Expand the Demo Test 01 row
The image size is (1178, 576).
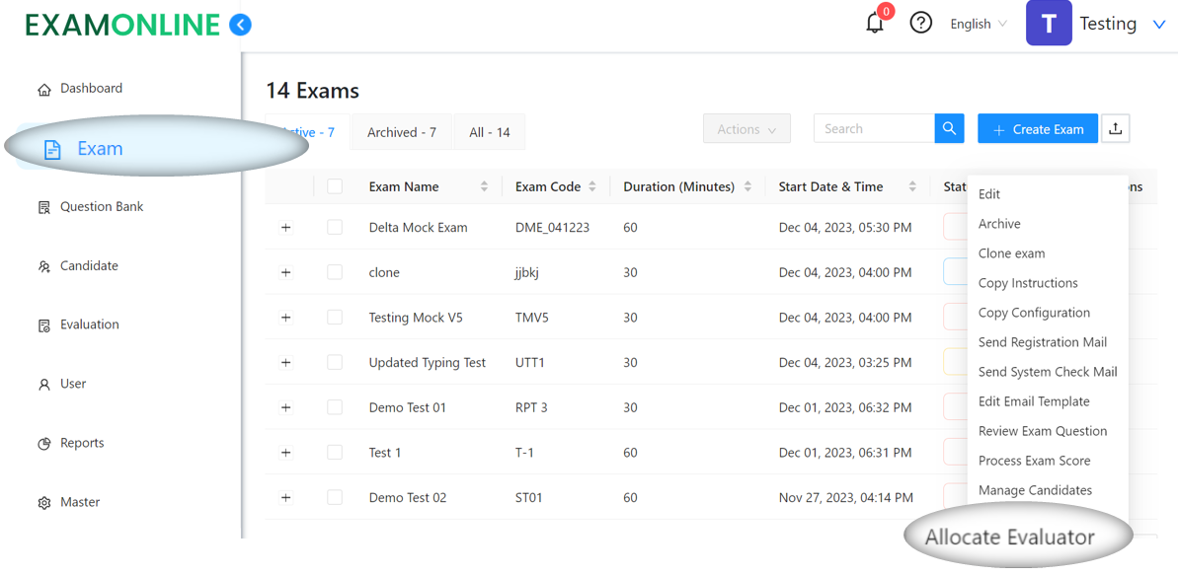(286, 408)
